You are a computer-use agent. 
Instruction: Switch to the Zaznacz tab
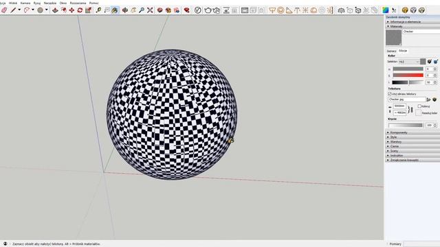391,51
